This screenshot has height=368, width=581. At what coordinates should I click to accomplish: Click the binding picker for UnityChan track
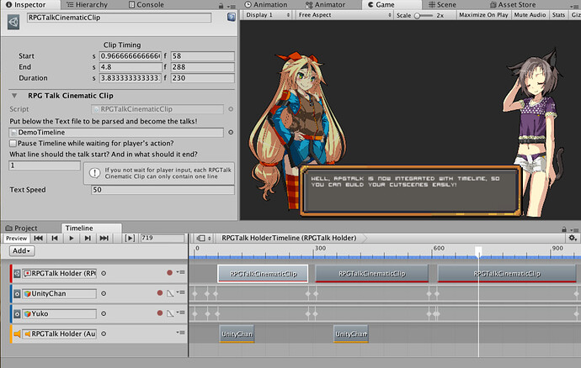click(104, 293)
